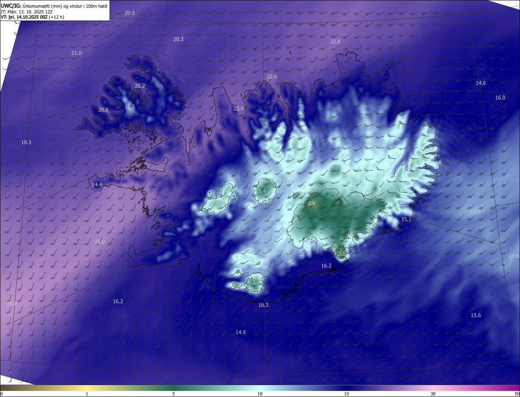Select the 20.6 value label

[x=103, y=110]
